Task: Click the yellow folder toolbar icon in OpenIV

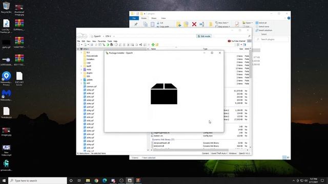Action: coord(157,44)
